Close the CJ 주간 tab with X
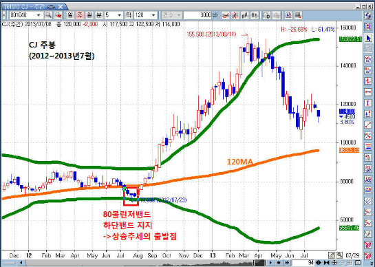Screen dimensions: 375x267 (x=61, y=7)
